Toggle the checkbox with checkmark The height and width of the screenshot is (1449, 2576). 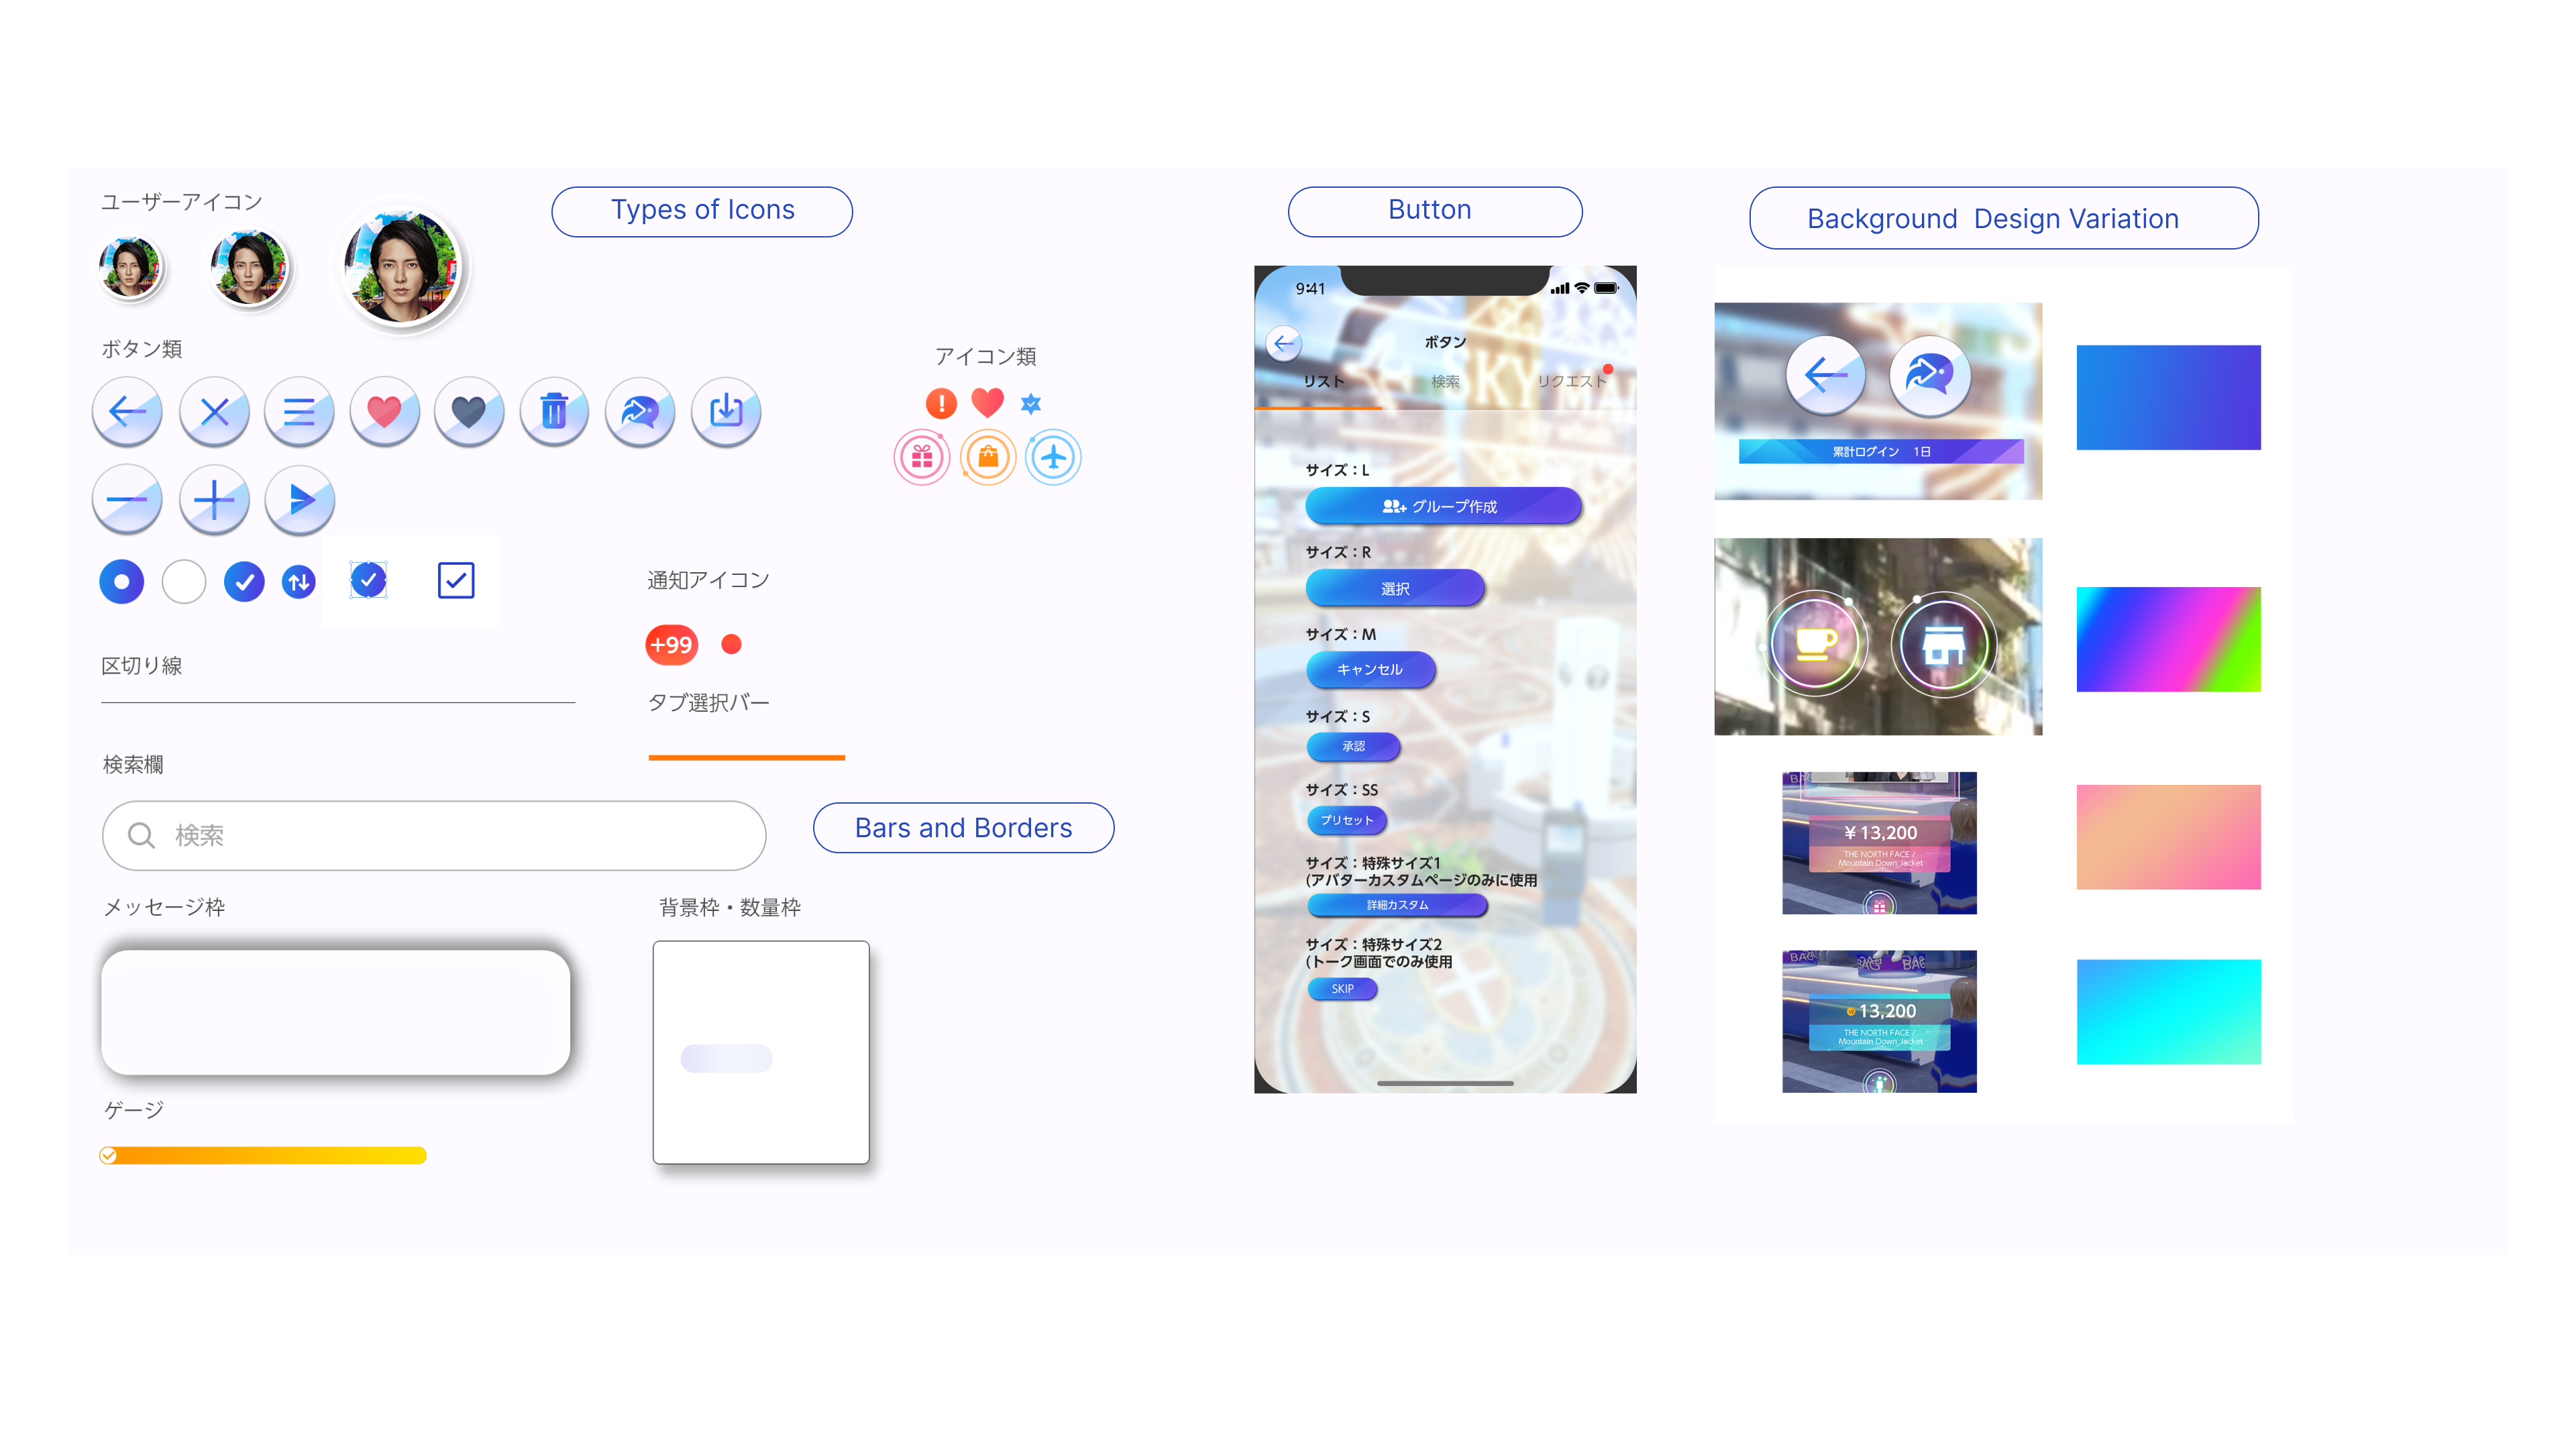tap(456, 580)
